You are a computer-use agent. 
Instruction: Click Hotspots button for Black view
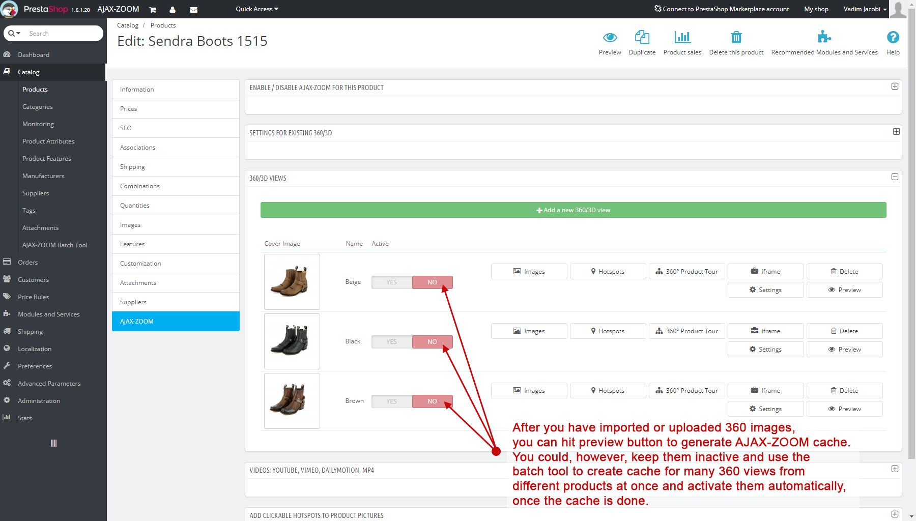tap(608, 331)
